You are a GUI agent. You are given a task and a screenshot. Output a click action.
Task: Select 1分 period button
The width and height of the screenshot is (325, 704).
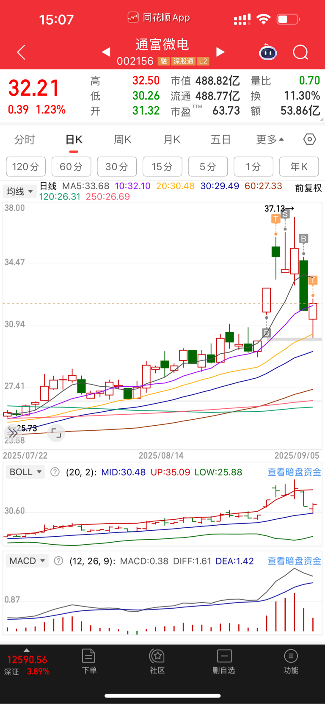(x=253, y=166)
